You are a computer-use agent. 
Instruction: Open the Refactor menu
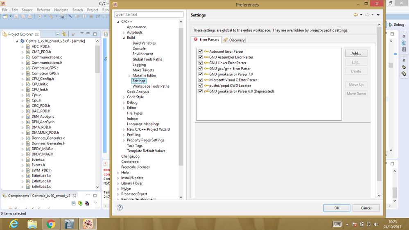pos(43,10)
